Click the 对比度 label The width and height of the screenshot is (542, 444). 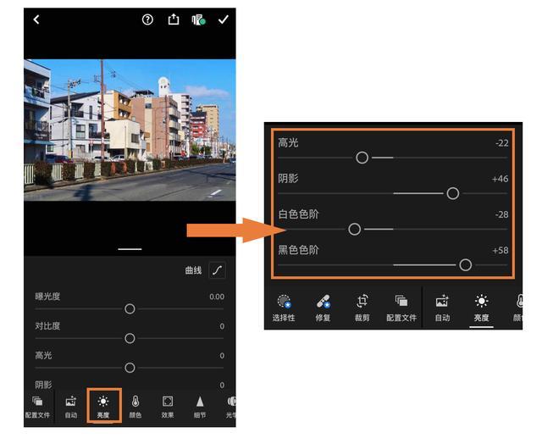tap(47, 325)
